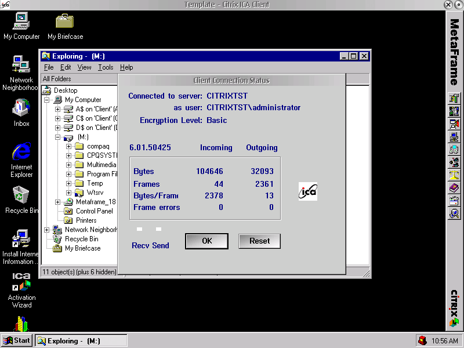The image size is (464, 348).
Task: Click the Exploring - (M:) taskbar button
Action: [x=81, y=340]
